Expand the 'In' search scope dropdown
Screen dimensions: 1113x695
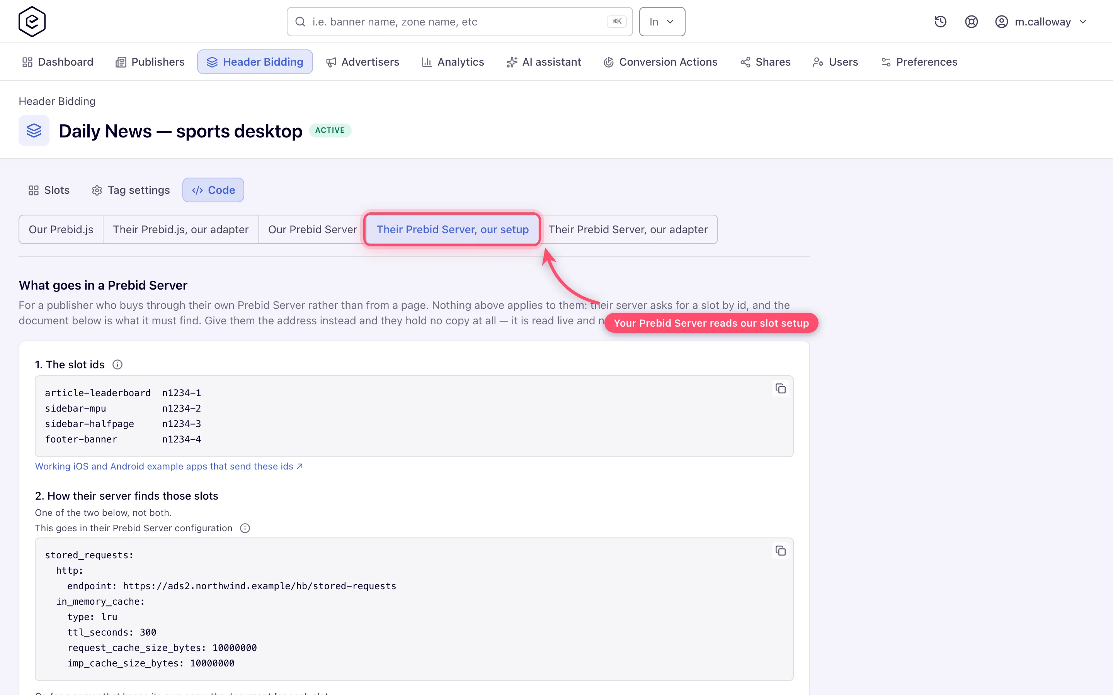662,22
